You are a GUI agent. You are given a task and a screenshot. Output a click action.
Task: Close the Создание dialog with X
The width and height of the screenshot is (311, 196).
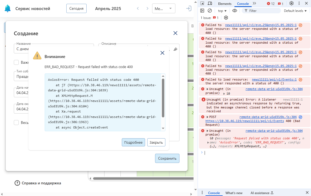(x=175, y=33)
